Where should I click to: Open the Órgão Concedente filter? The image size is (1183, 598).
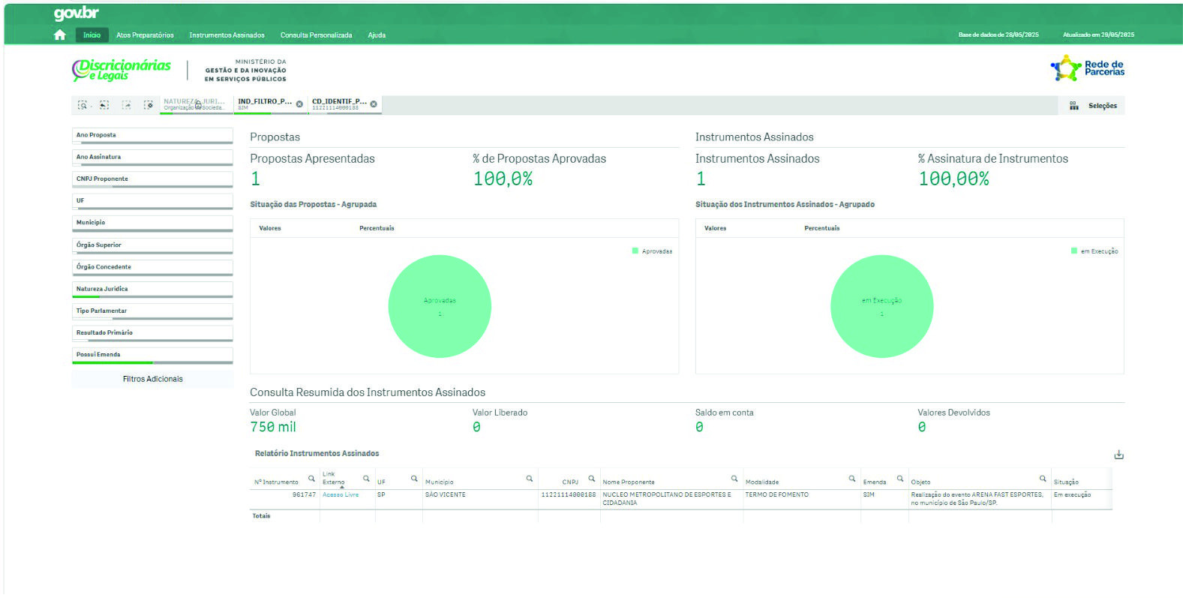coord(152,267)
